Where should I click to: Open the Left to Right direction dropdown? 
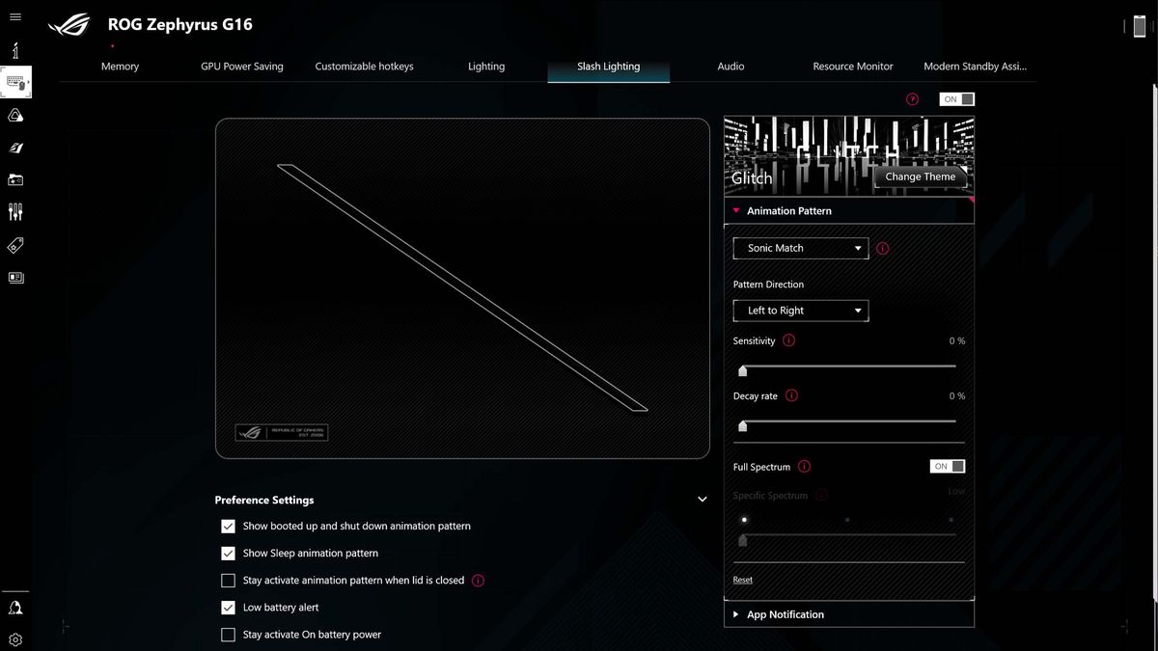coord(801,311)
